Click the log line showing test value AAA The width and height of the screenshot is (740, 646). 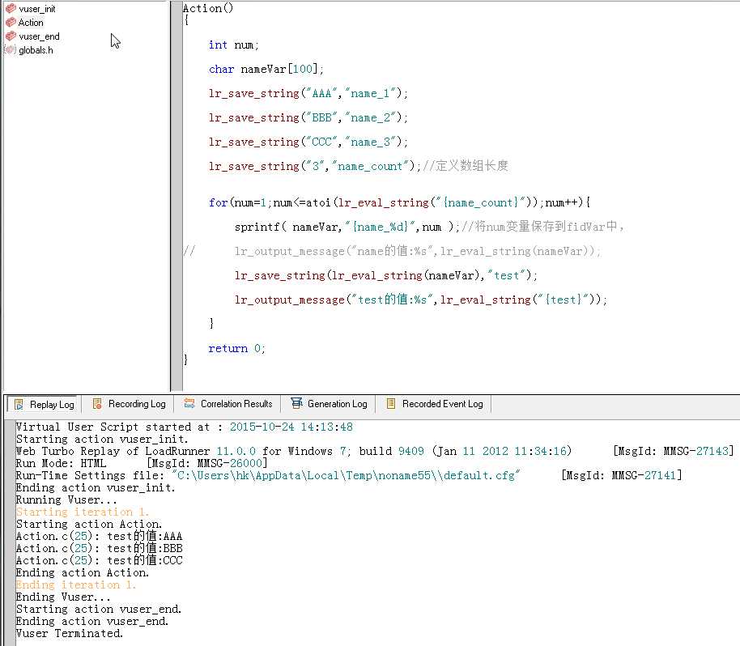pos(99,537)
